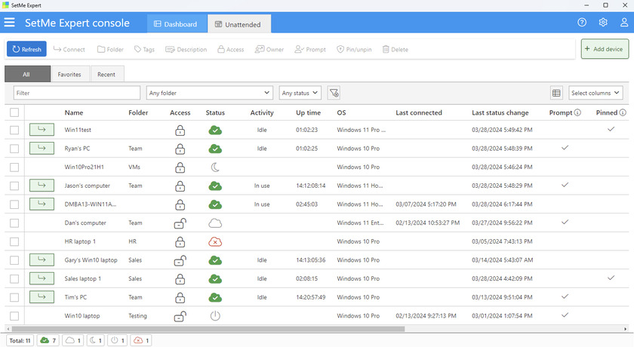This screenshot has width=634, height=347.
Task: Expand the Any folder dropdown
Action: [209, 93]
